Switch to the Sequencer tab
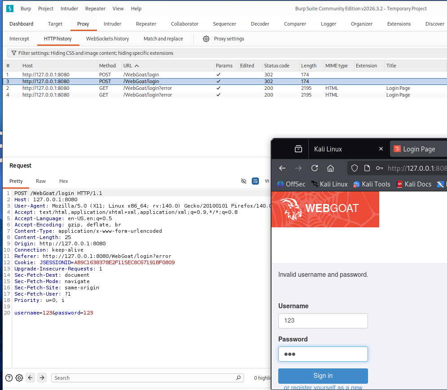 click(x=225, y=24)
